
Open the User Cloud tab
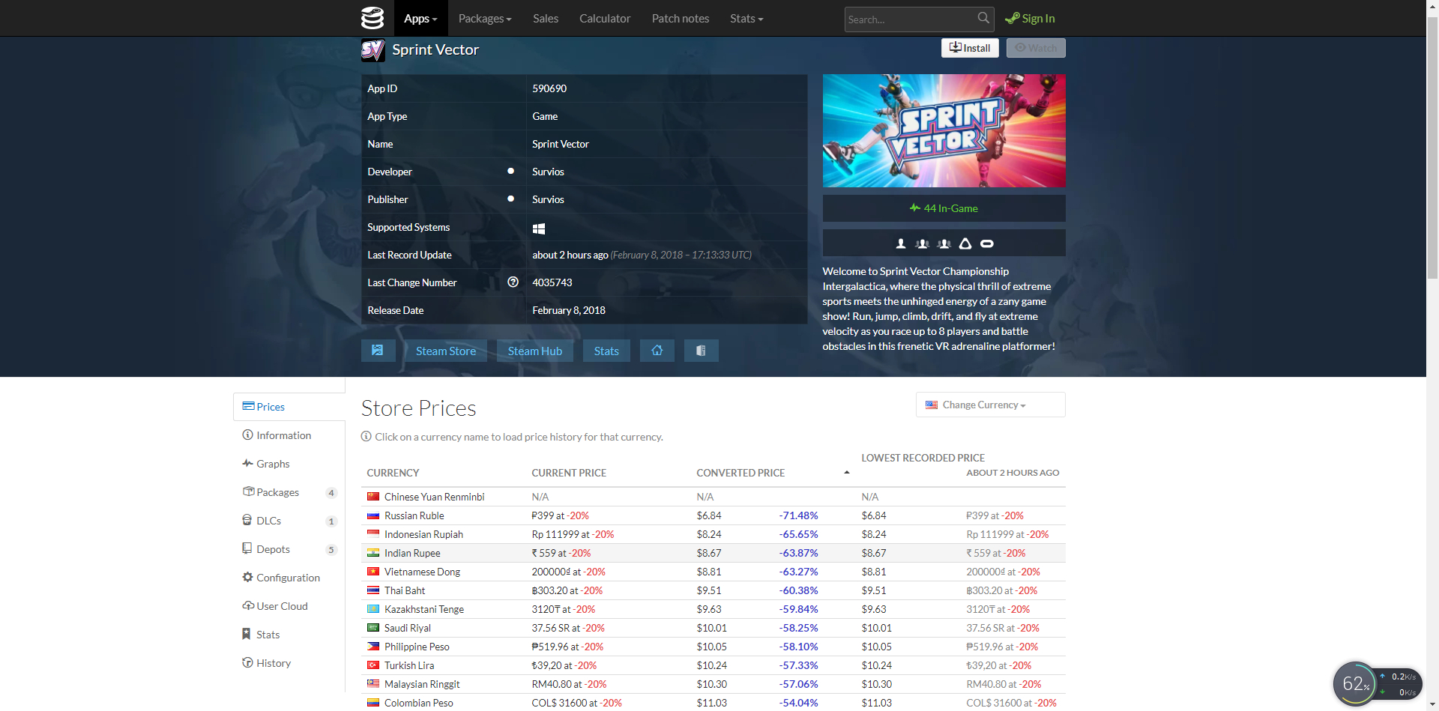click(289, 606)
